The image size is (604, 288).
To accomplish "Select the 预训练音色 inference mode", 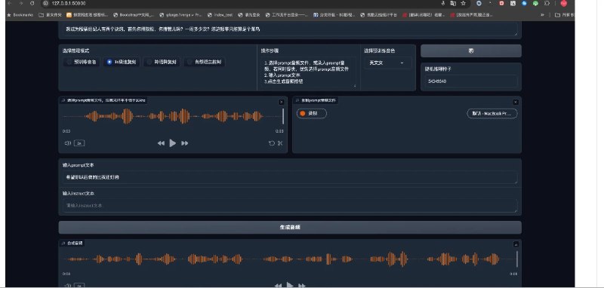I will pos(82,62).
